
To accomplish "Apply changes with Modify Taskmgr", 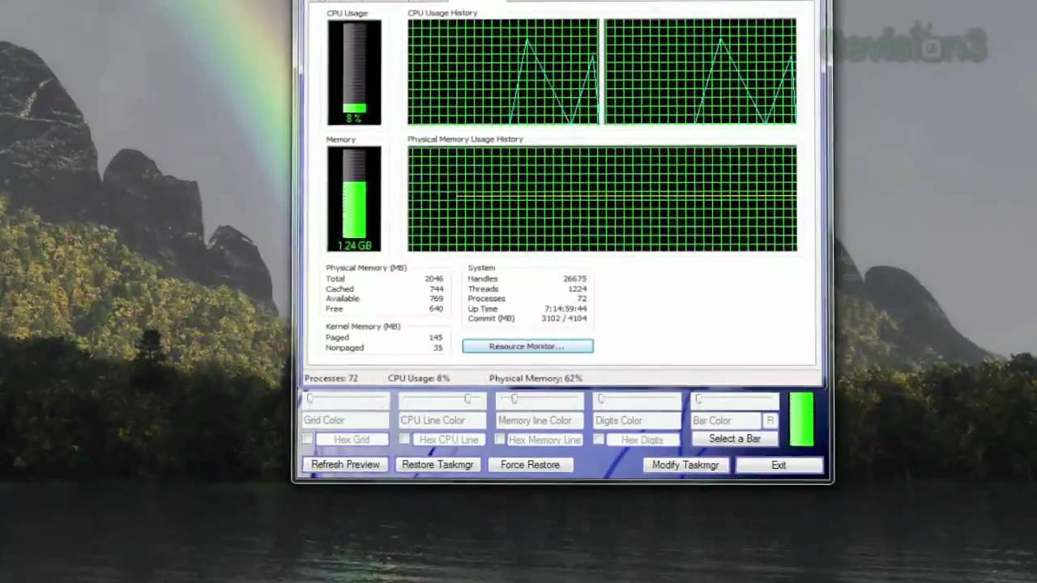I will (x=685, y=465).
